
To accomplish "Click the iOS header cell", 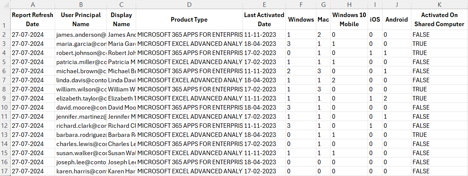I will (x=375, y=19).
